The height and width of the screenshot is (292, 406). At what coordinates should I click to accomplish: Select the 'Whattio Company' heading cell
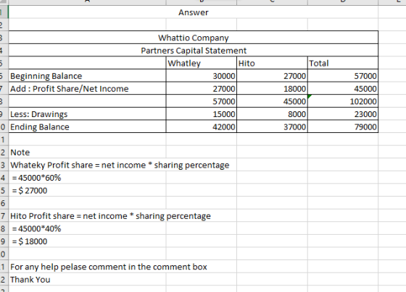[x=193, y=38]
